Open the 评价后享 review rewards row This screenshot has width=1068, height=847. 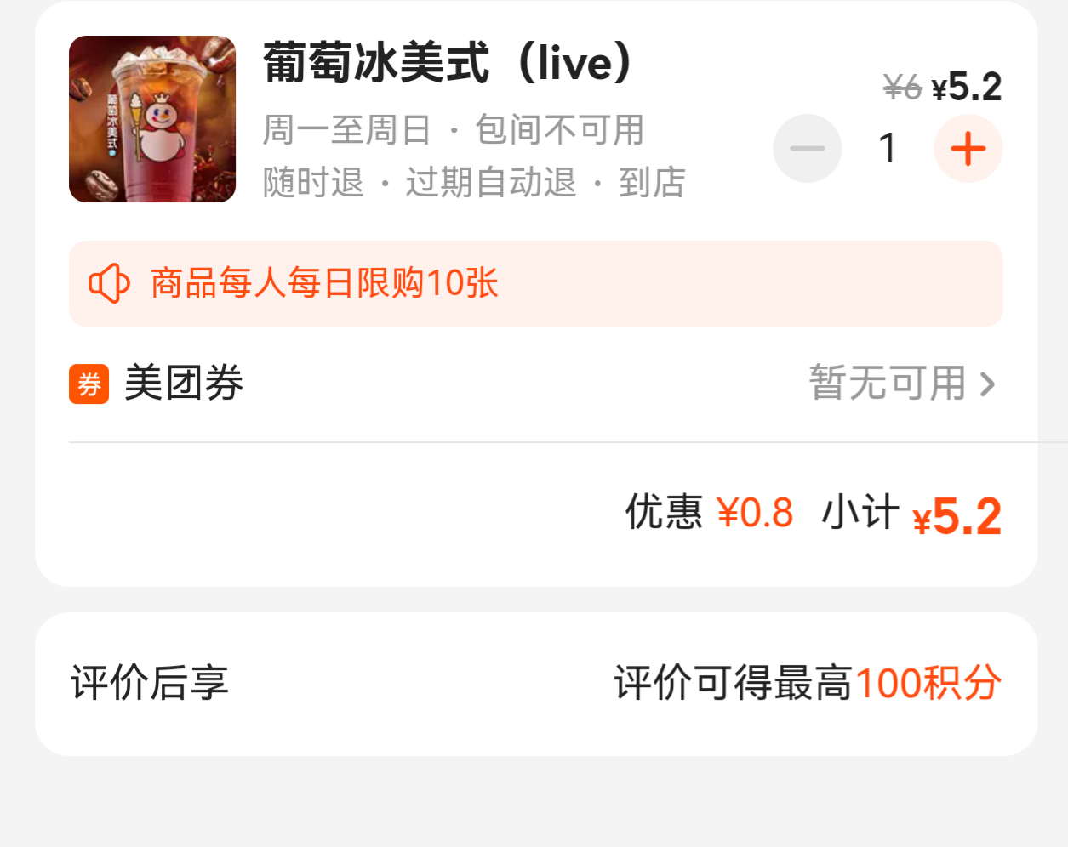(x=536, y=684)
